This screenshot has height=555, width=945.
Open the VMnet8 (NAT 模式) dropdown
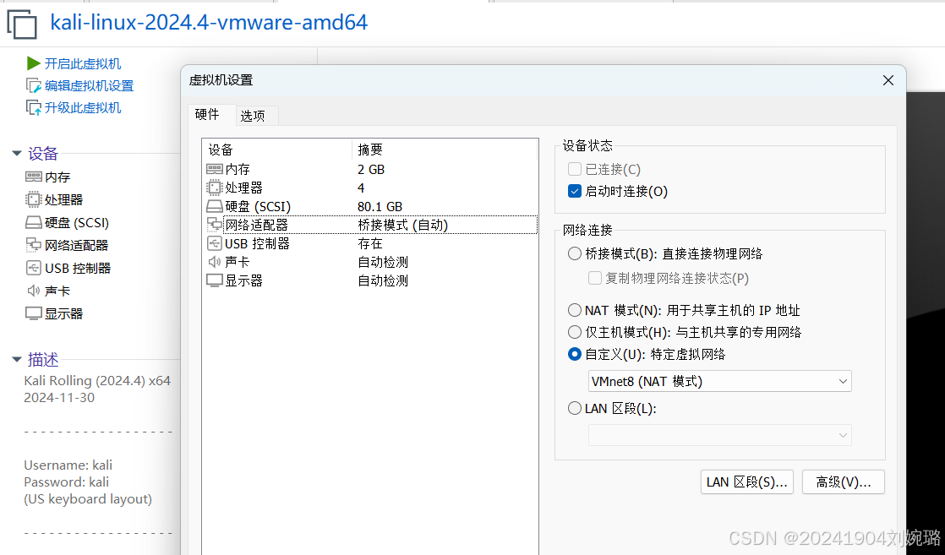click(719, 381)
